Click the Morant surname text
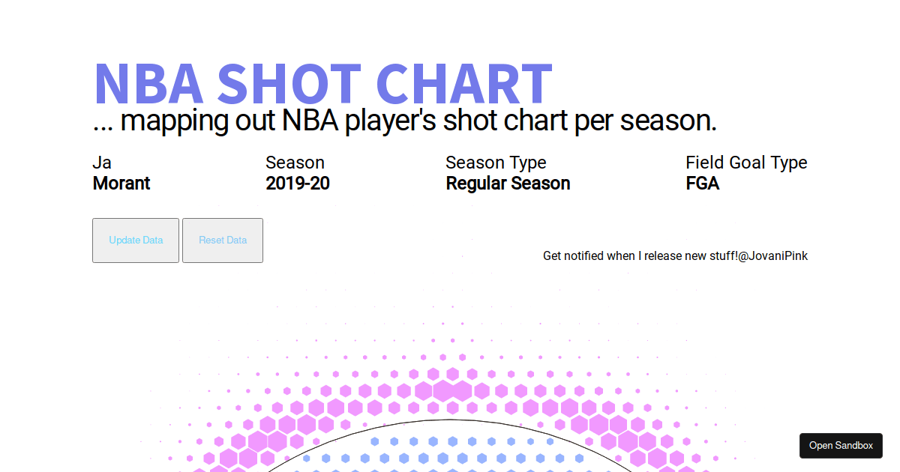The width and height of the screenshot is (900, 472). [121, 183]
